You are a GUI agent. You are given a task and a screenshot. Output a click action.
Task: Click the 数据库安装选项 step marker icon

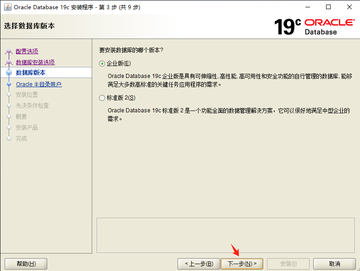click(x=9, y=62)
